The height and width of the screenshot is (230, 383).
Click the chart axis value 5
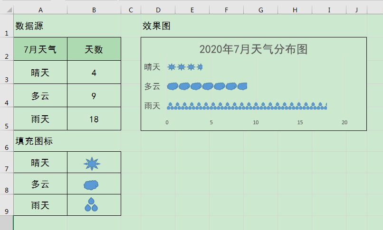[x=211, y=122]
